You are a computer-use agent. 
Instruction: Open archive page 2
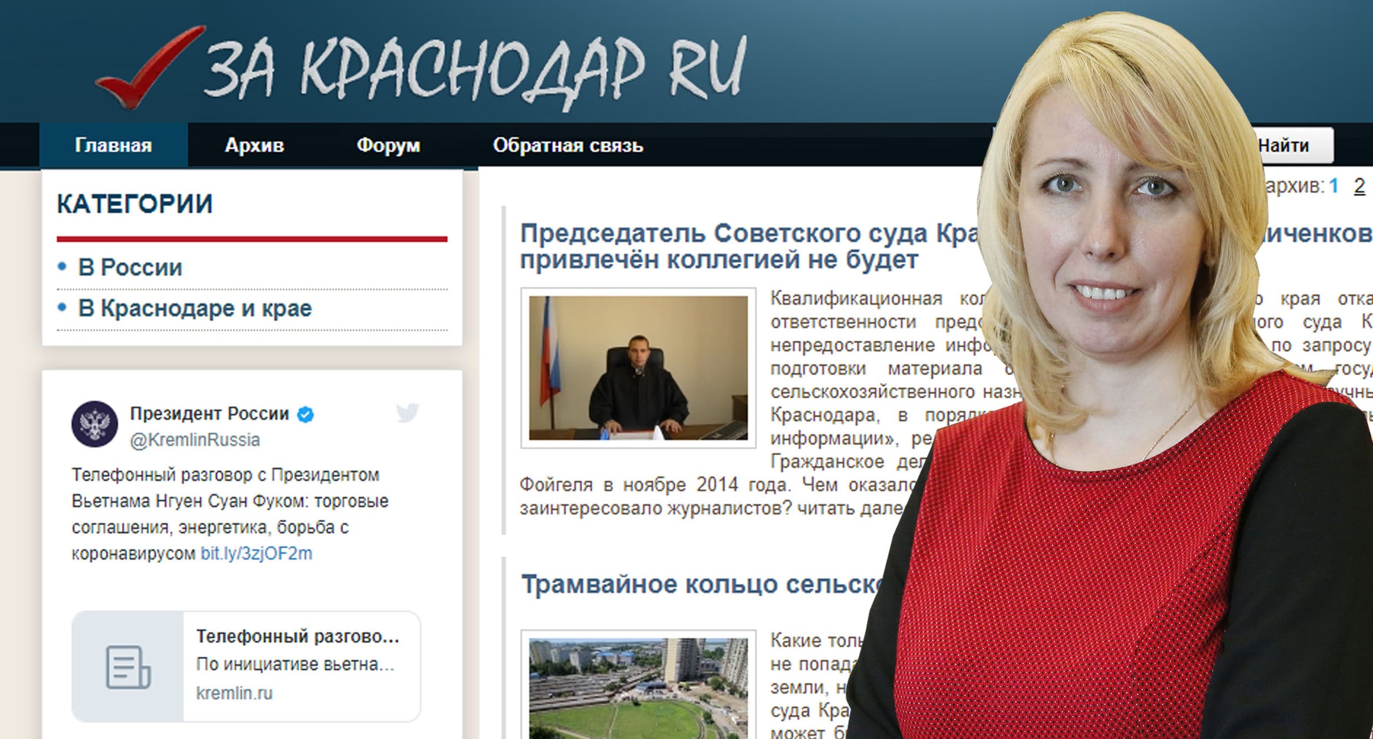click(1359, 187)
